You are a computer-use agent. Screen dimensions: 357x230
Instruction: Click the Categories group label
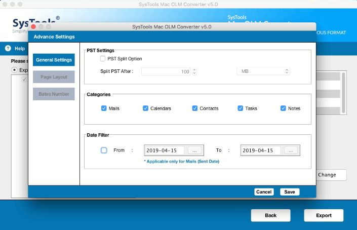(x=99, y=94)
